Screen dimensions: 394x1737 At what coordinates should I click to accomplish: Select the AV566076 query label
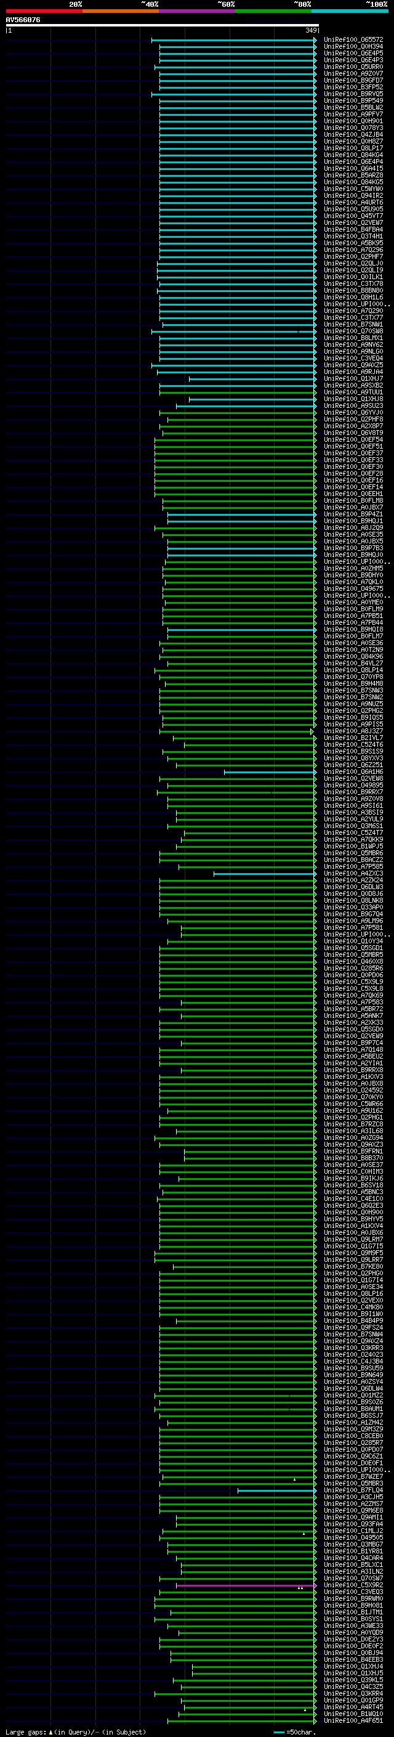click(x=23, y=20)
